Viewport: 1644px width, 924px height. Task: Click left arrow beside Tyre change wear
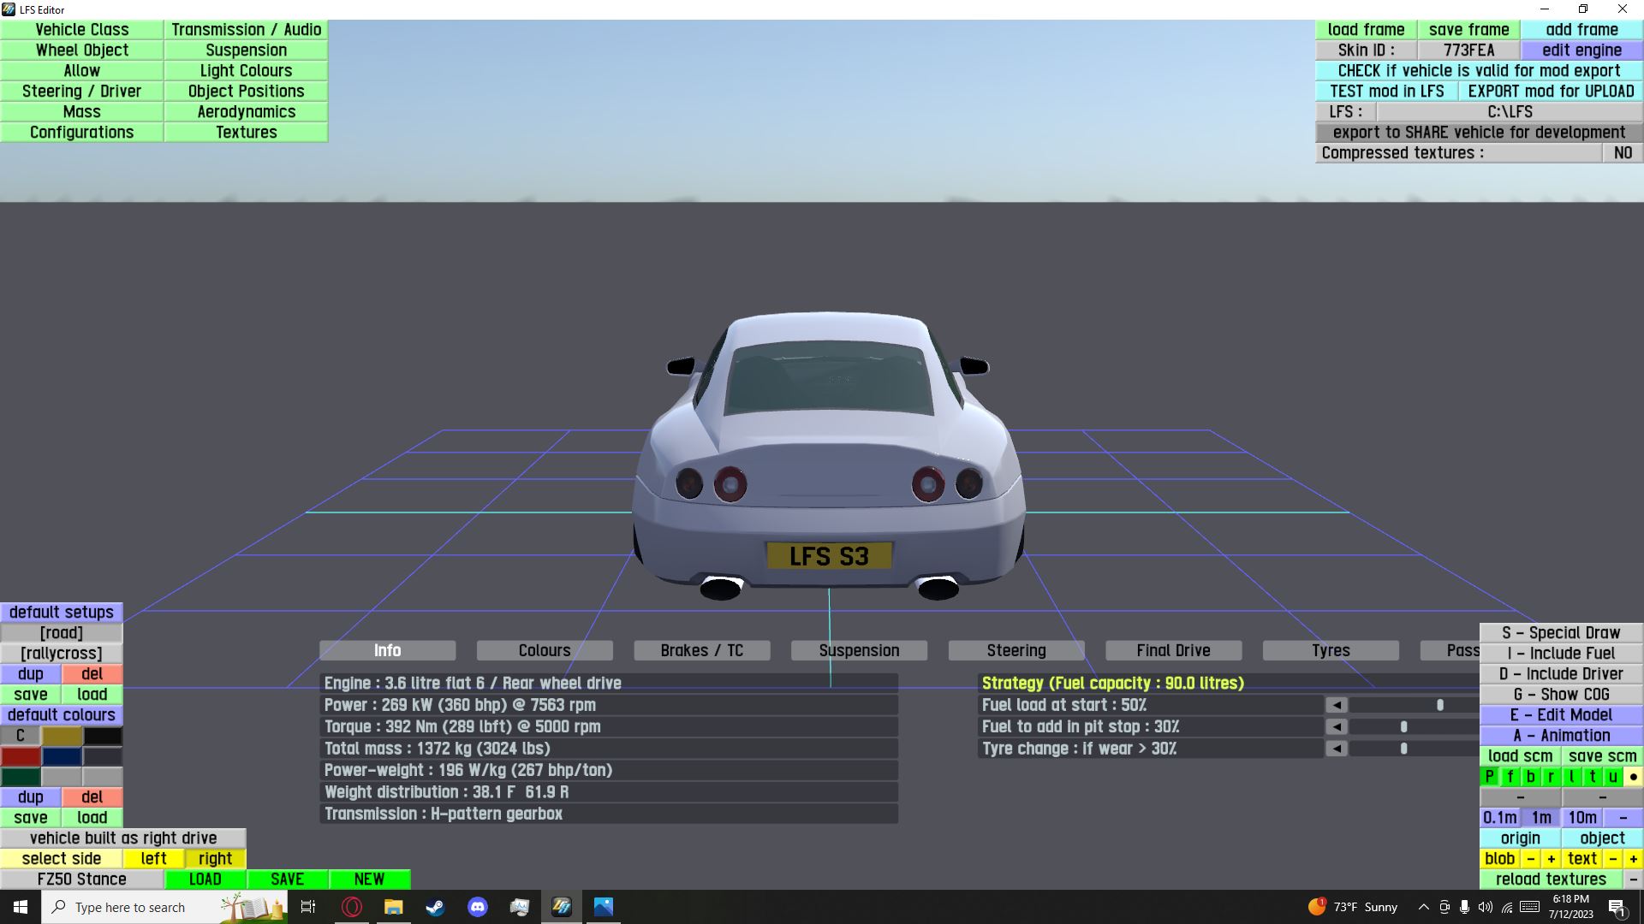[1336, 749]
